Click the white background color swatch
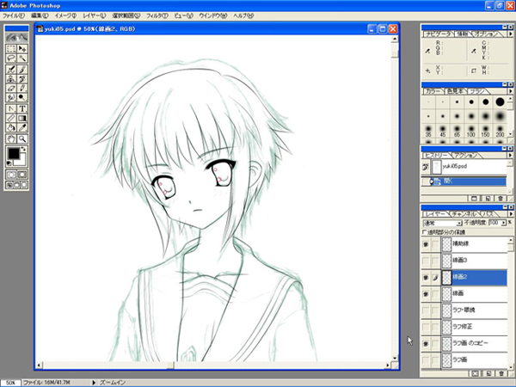 (21, 161)
